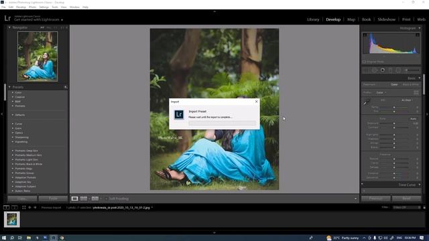Open the filmstrip Filter dropdown

pyautogui.click(x=407, y=208)
